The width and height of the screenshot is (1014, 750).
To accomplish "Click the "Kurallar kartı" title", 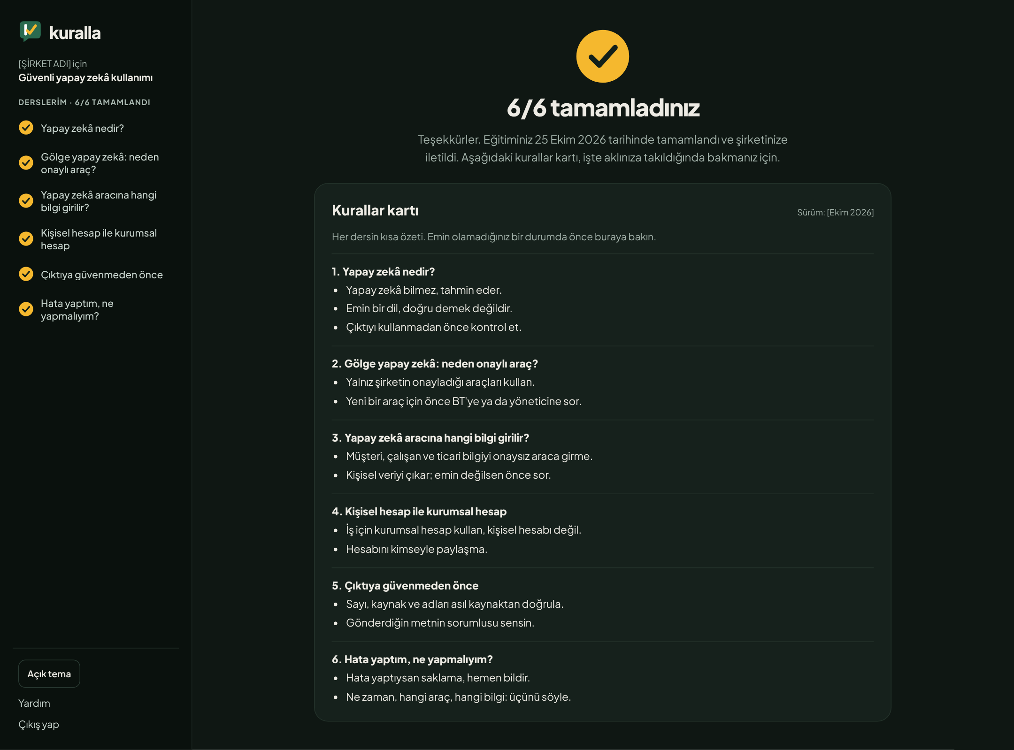I will pos(375,210).
